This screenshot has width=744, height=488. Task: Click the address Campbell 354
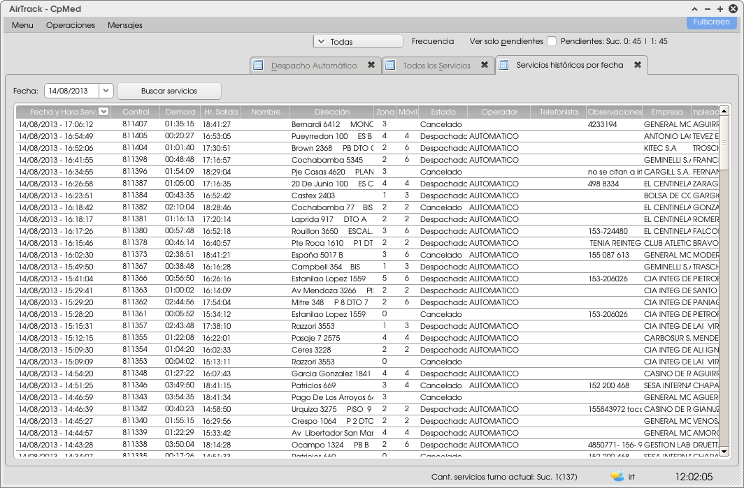[317, 267]
